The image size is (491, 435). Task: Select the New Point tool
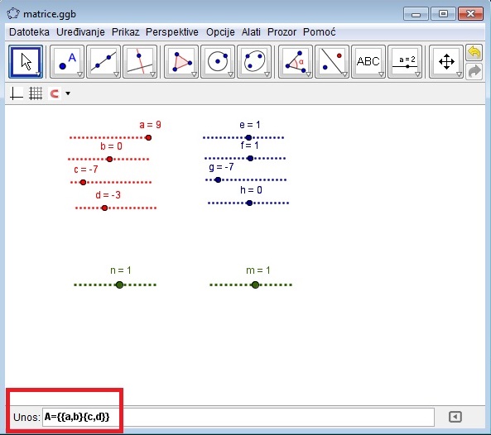click(x=67, y=61)
